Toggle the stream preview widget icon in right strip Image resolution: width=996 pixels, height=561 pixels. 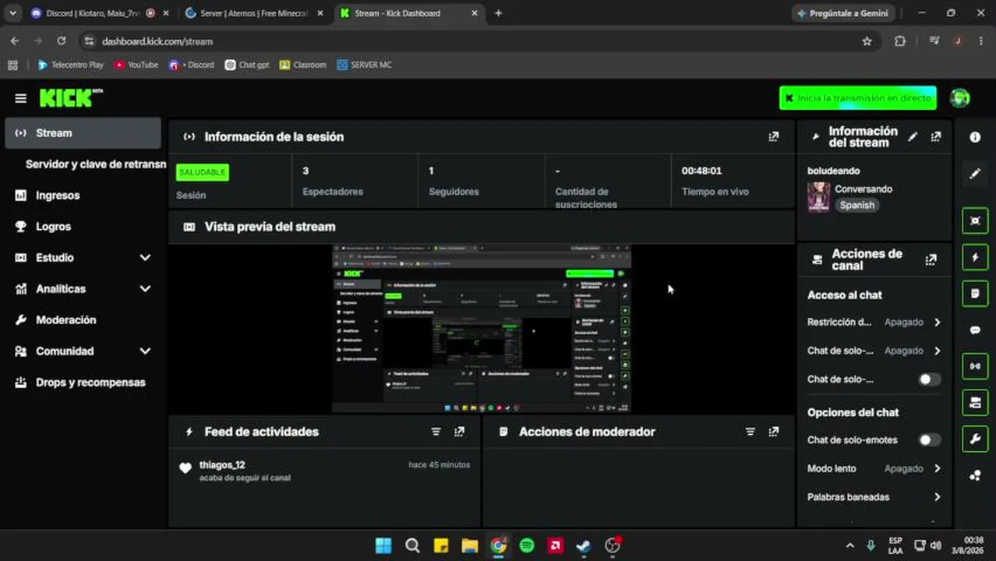point(975,221)
